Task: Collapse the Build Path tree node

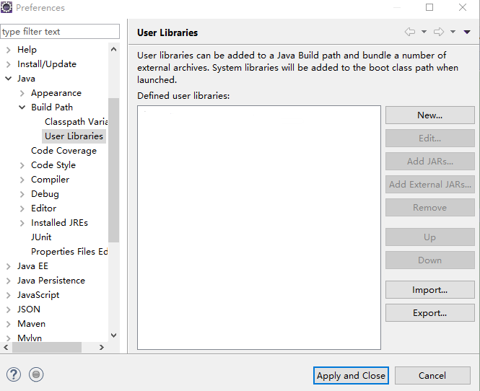Action: (22, 107)
